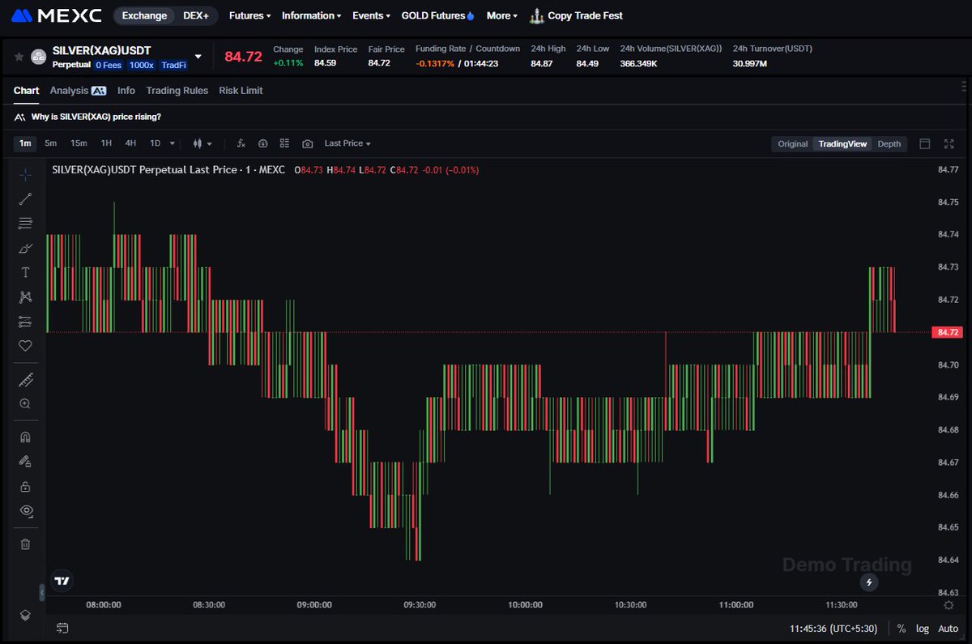The image size is (972, 644).
Task: Open the Fibonacci and pitchfork lines tool
Action: (x=25, y=223)
